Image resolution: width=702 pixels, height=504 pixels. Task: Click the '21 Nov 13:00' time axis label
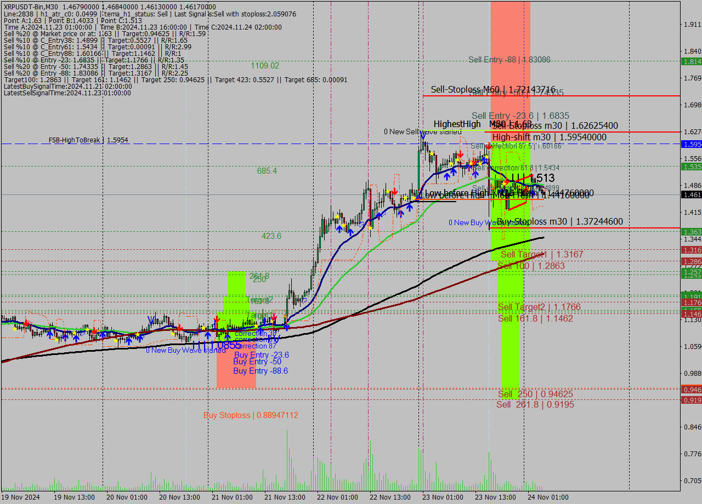pyautogui.click(x=285, y=497)
